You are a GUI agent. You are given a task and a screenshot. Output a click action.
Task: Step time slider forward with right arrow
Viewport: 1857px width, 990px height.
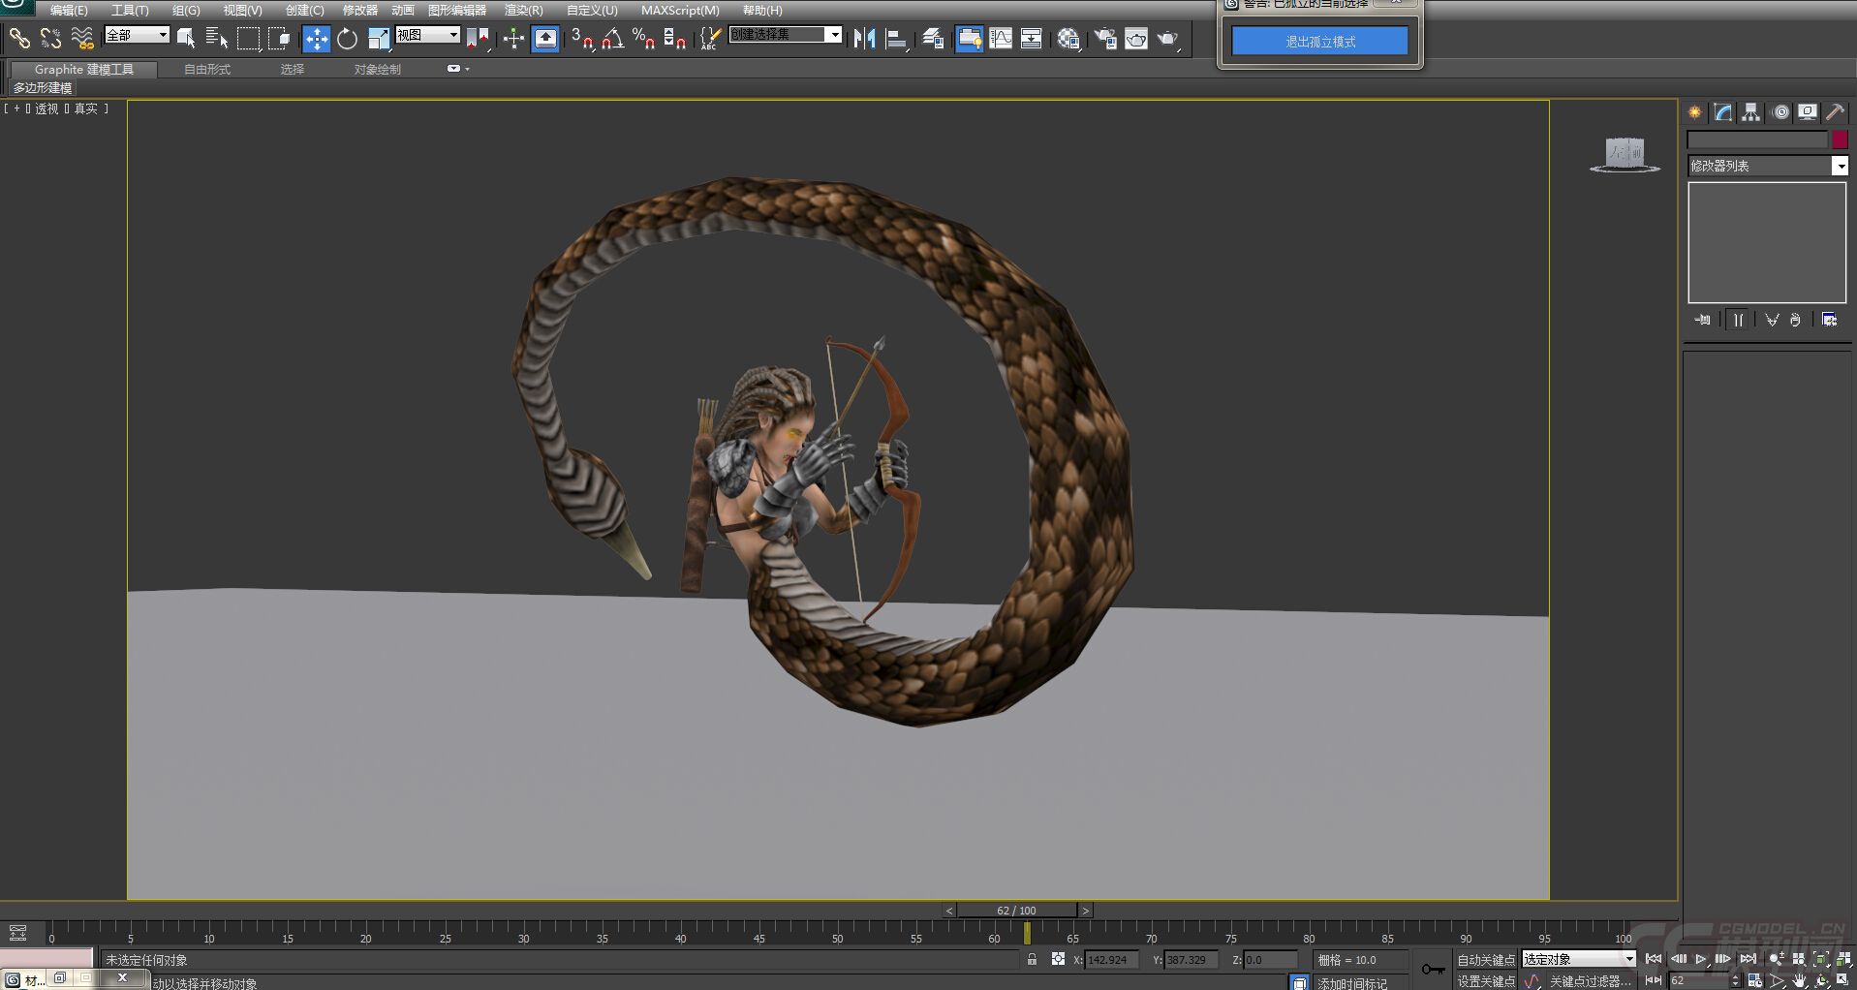(x=1086, y=911)
